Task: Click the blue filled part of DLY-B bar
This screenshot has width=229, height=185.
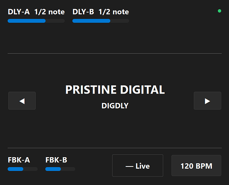Action: tap(91, 21)
